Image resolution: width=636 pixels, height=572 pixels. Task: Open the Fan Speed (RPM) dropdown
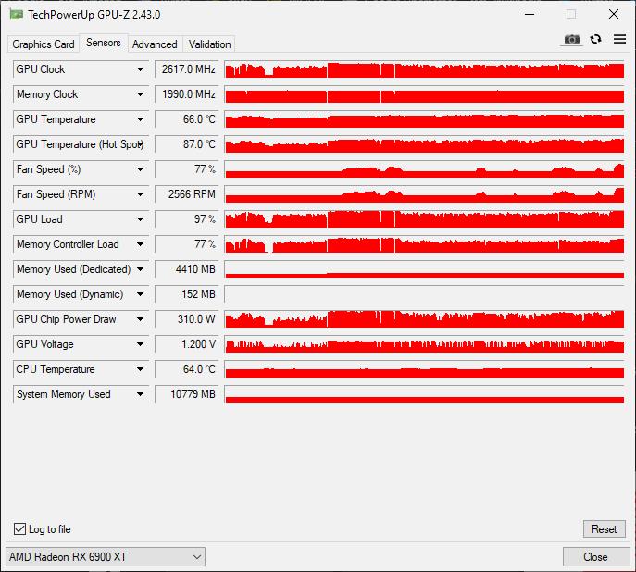[140, 194]
